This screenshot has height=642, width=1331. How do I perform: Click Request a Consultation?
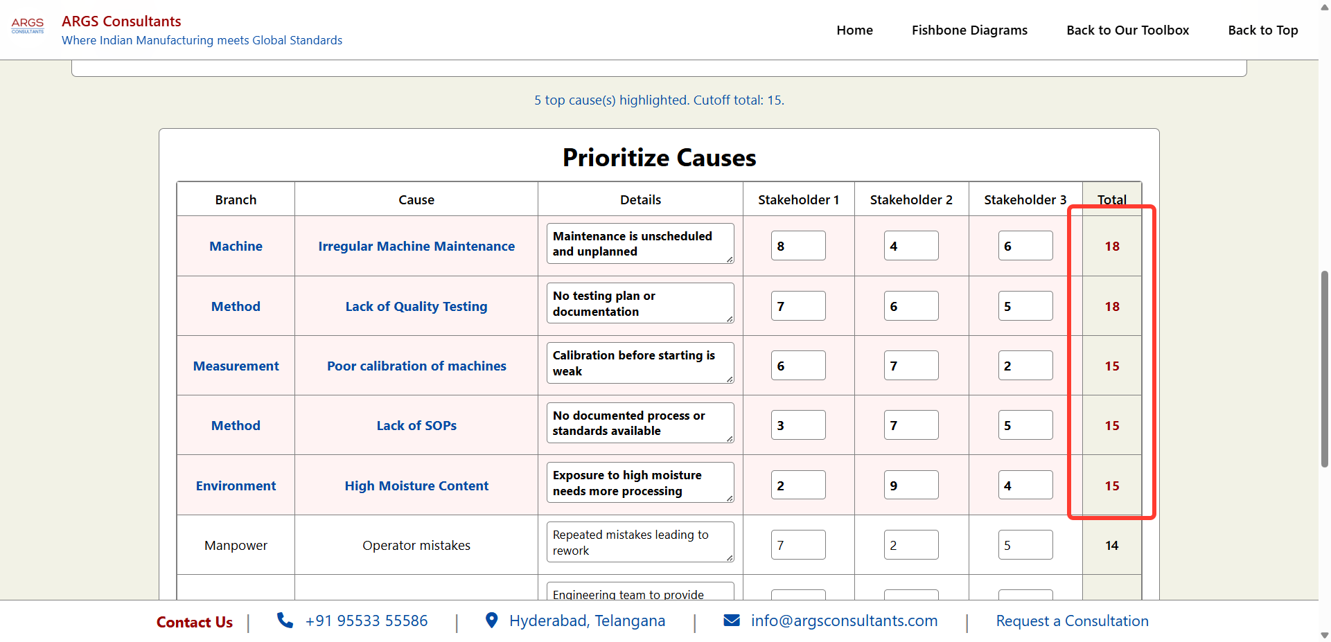1072,621
